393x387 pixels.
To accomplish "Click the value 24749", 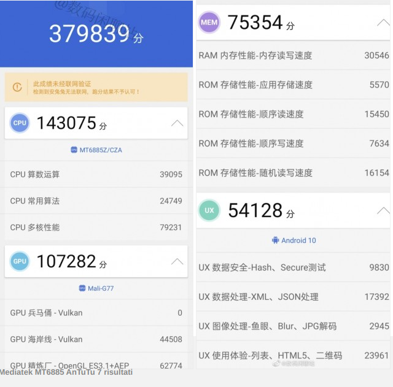I will click(171, 201).
